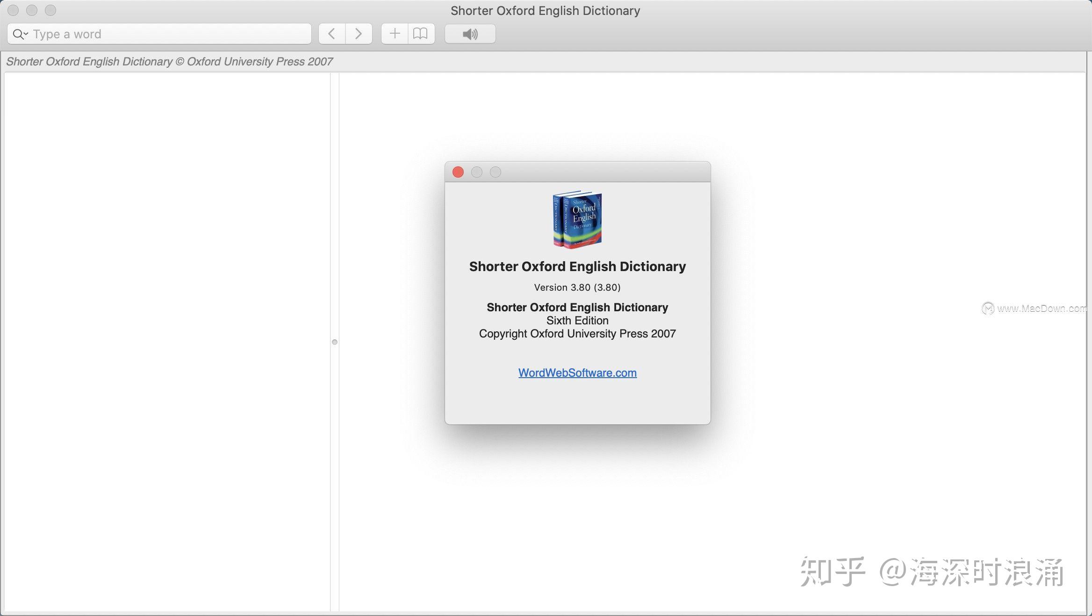Open the search options dropdown arrow
Image resolution: width=1092 pixels, height=616 pixels.
click(26, 36)
